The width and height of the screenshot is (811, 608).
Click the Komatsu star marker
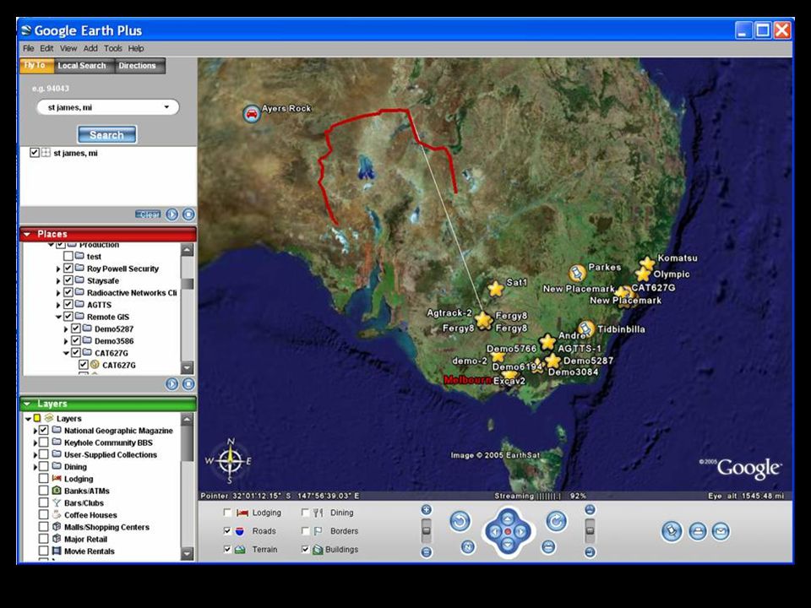pos(647,263)
